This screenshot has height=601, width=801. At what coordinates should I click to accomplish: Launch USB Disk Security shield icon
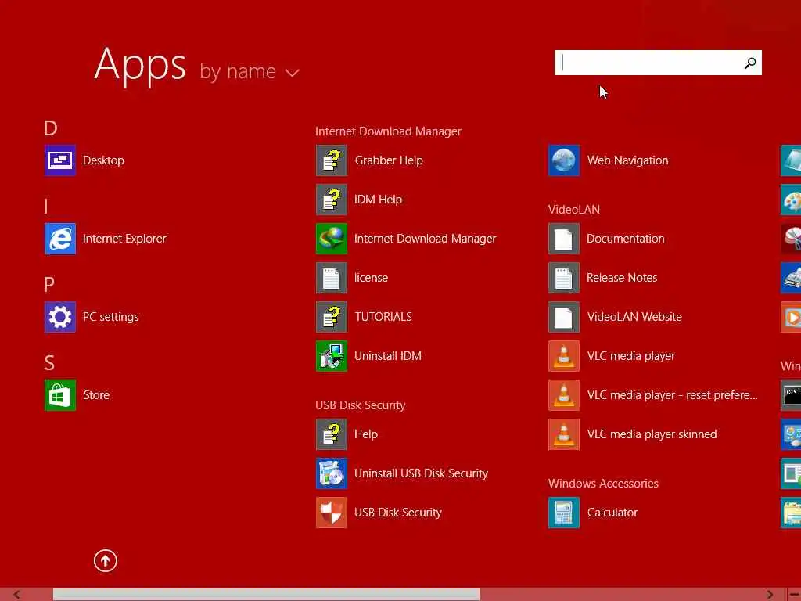pyautogui.click(x=332, y=513)
